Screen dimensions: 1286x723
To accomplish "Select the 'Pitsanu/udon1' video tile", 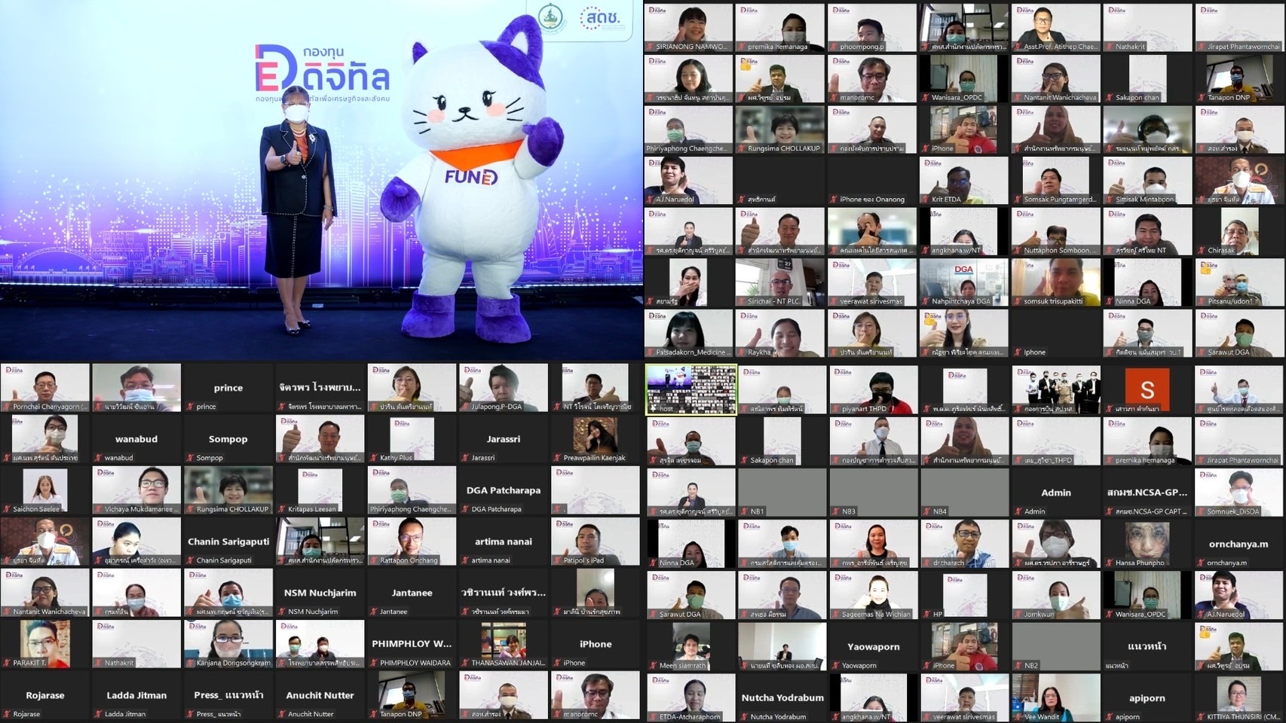I will [x=1240, y=282].
